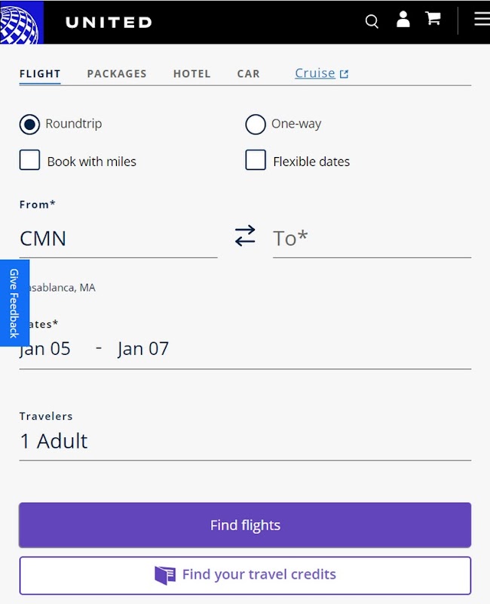
Task: Enable Book with miles checkbox
Action: tap(29, 160)
